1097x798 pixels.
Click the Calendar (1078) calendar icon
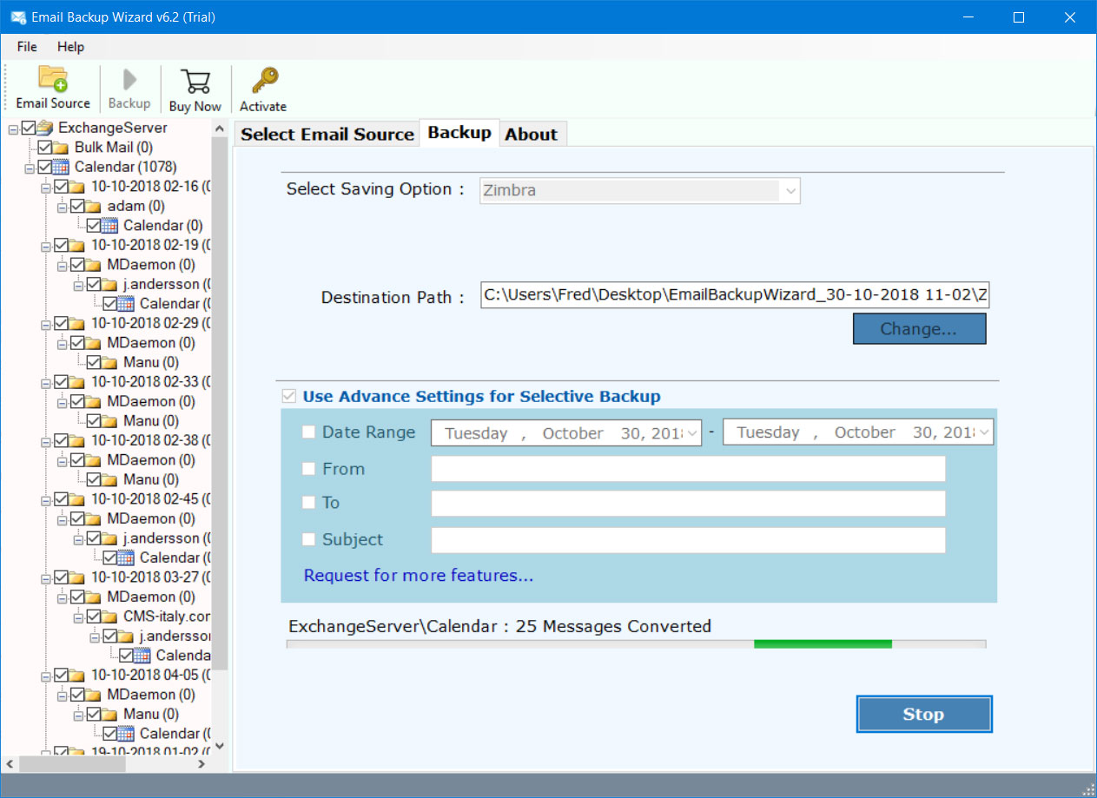(61, 167)
